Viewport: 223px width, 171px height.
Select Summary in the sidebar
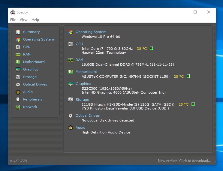click(31, 32)
